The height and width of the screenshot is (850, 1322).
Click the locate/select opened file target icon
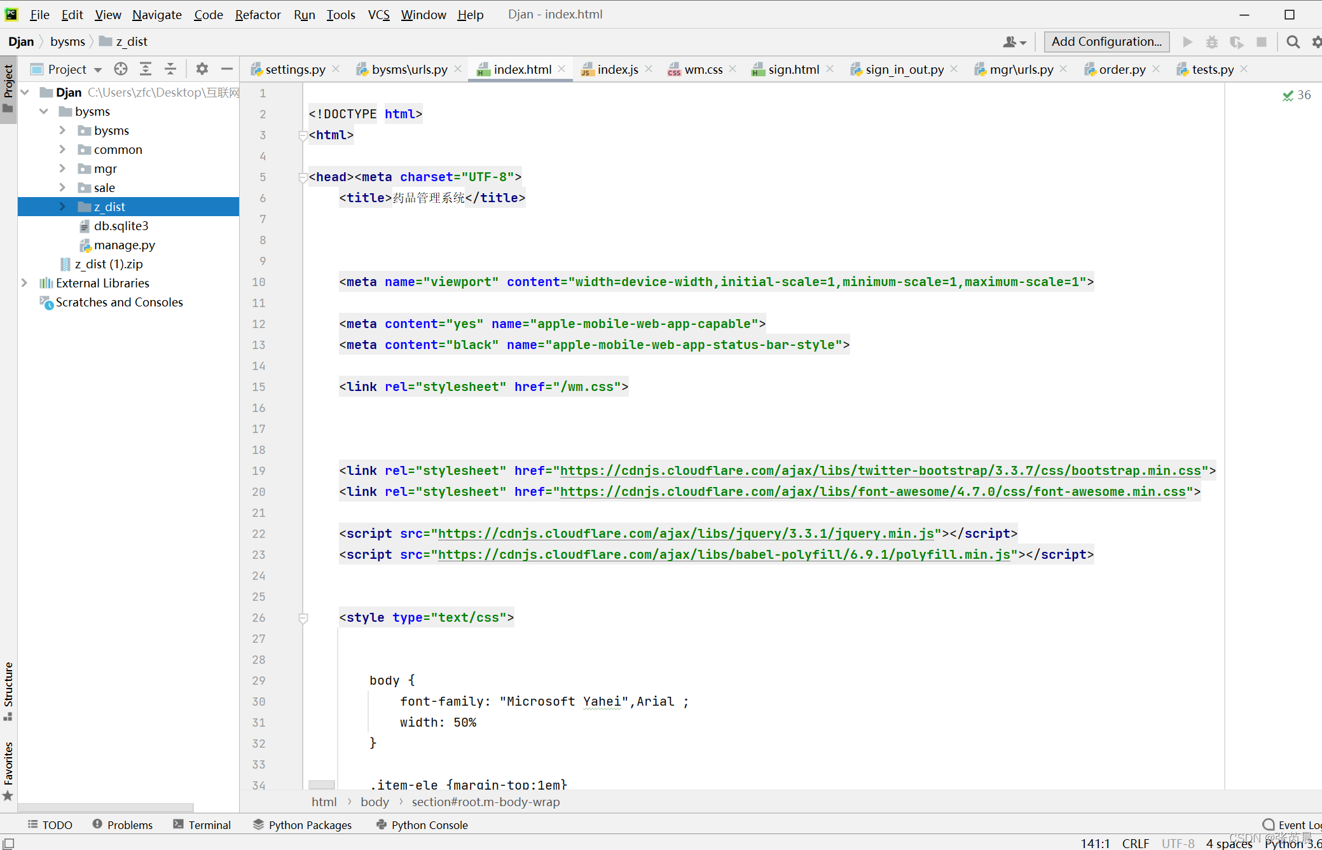[121, 69]
